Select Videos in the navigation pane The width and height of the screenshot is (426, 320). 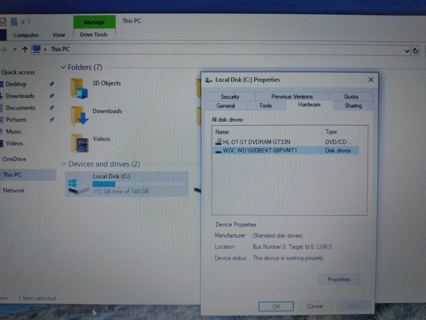14,143
